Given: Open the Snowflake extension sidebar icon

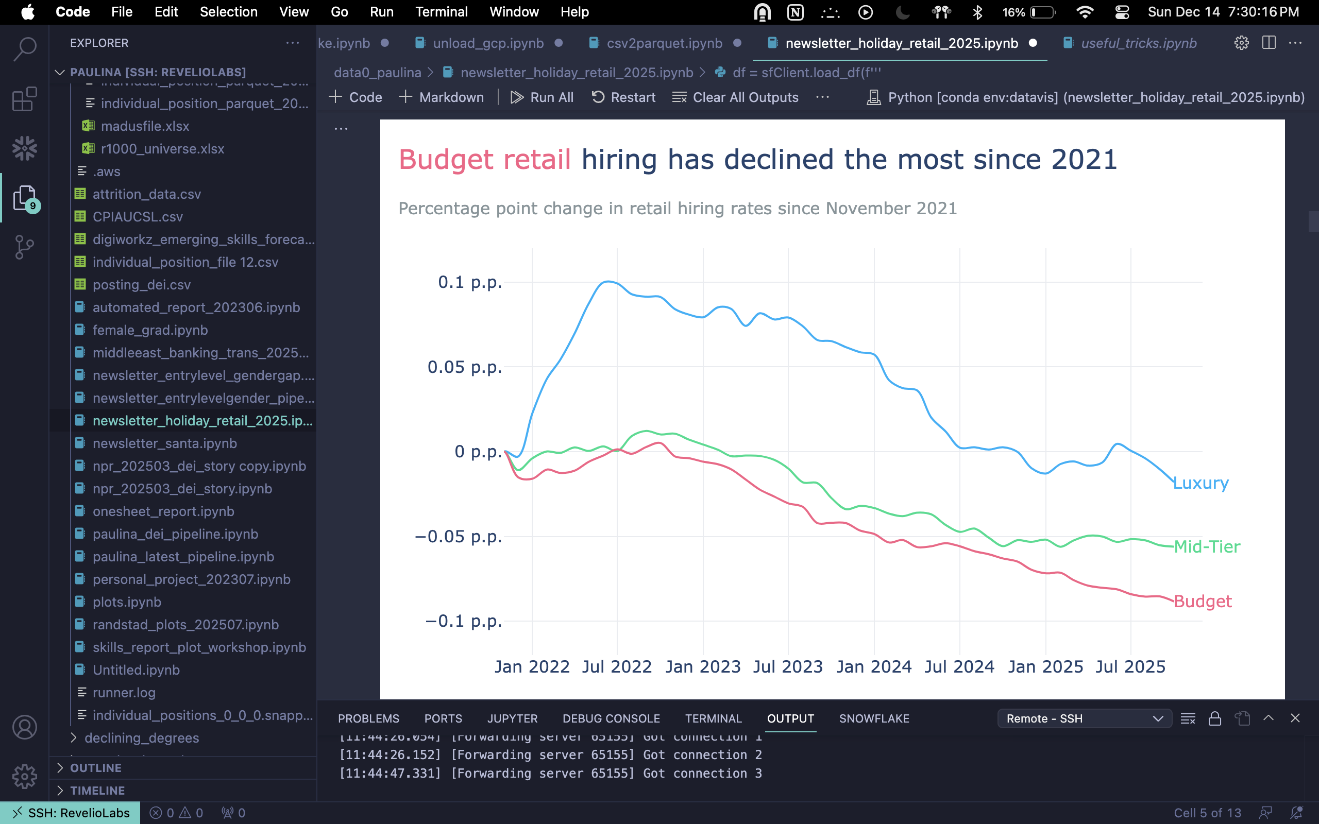Looking at the screenshot, I should pyautogui.click(x=25, y=148).
